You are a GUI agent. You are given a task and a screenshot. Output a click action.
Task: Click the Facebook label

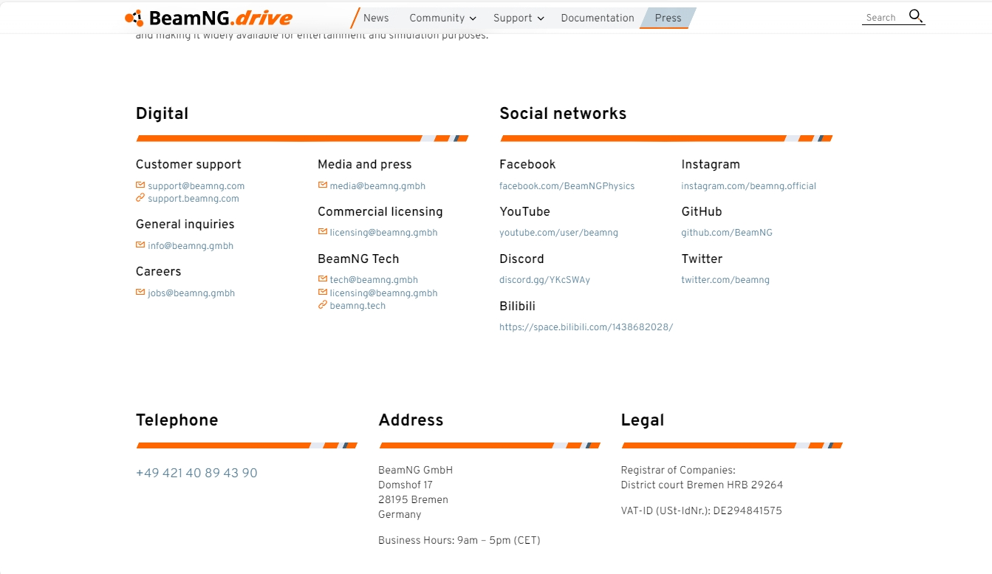[x=527, y=165]
